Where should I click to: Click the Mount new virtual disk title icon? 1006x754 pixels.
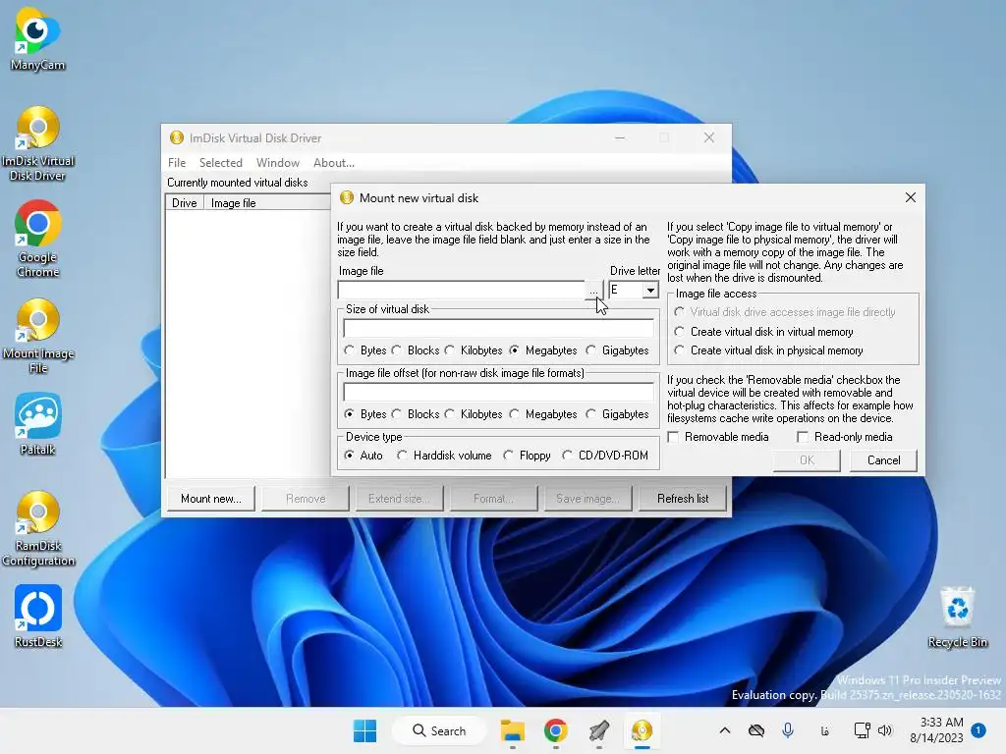[347, 197]
